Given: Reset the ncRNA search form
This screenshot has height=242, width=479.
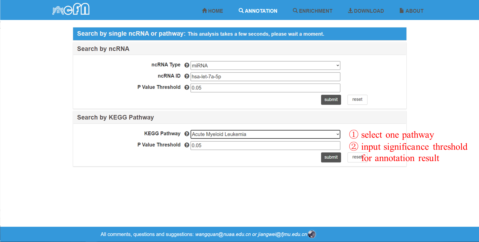Looking at the screenshot, I should 357,100.
